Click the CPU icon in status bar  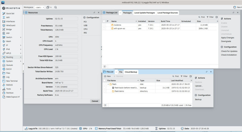[80, 128]
